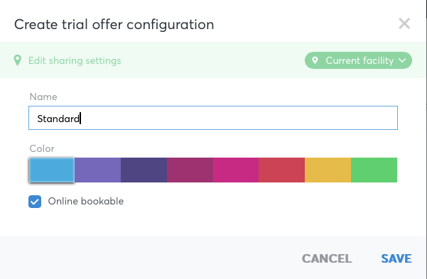Uncheck the Online bookable checkbox

click(35, 202)
